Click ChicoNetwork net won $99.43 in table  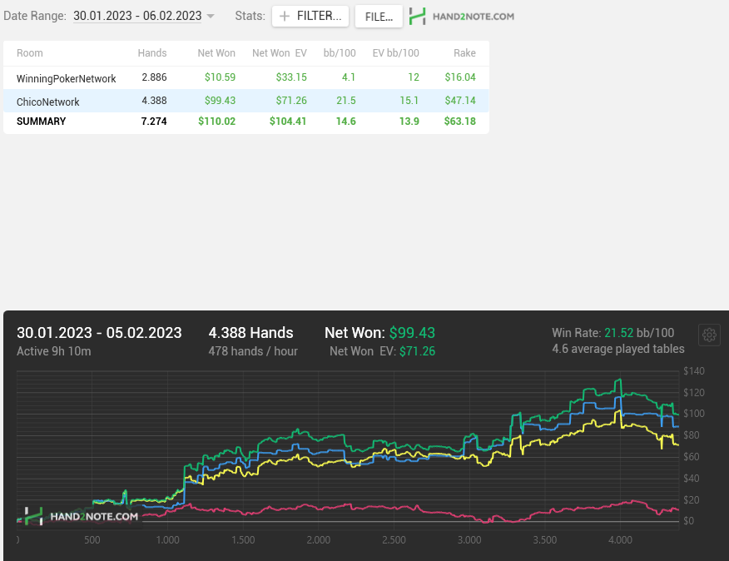[220, 101]
